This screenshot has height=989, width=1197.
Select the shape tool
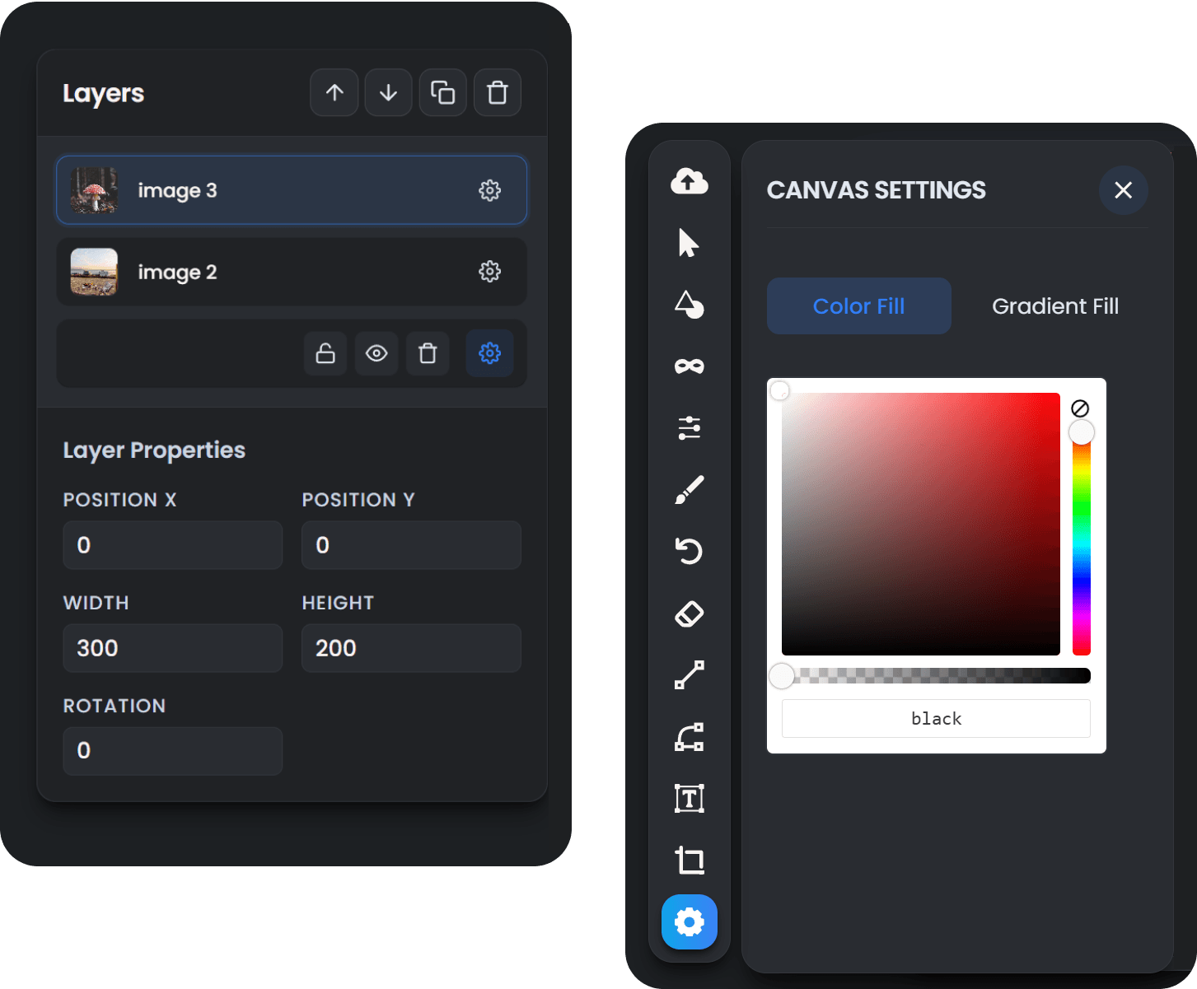pyautogui.click(x=690, y=306)
